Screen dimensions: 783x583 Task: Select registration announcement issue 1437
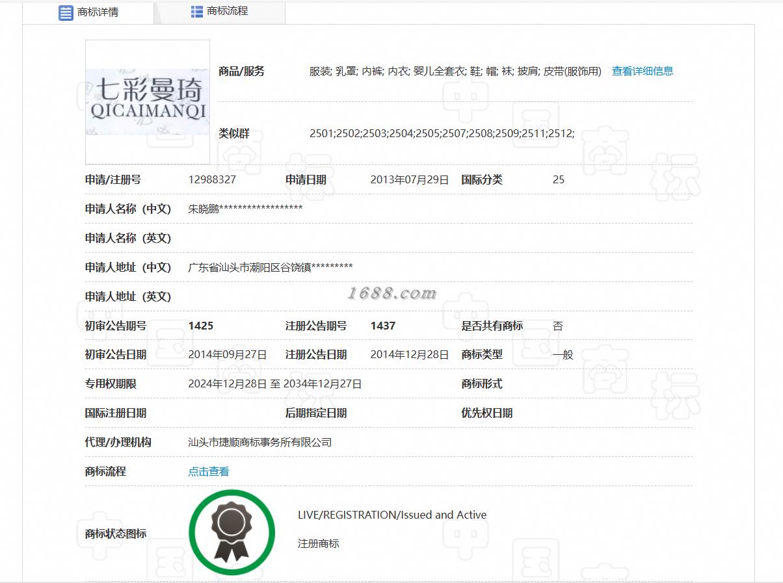[x=383, y=326]
